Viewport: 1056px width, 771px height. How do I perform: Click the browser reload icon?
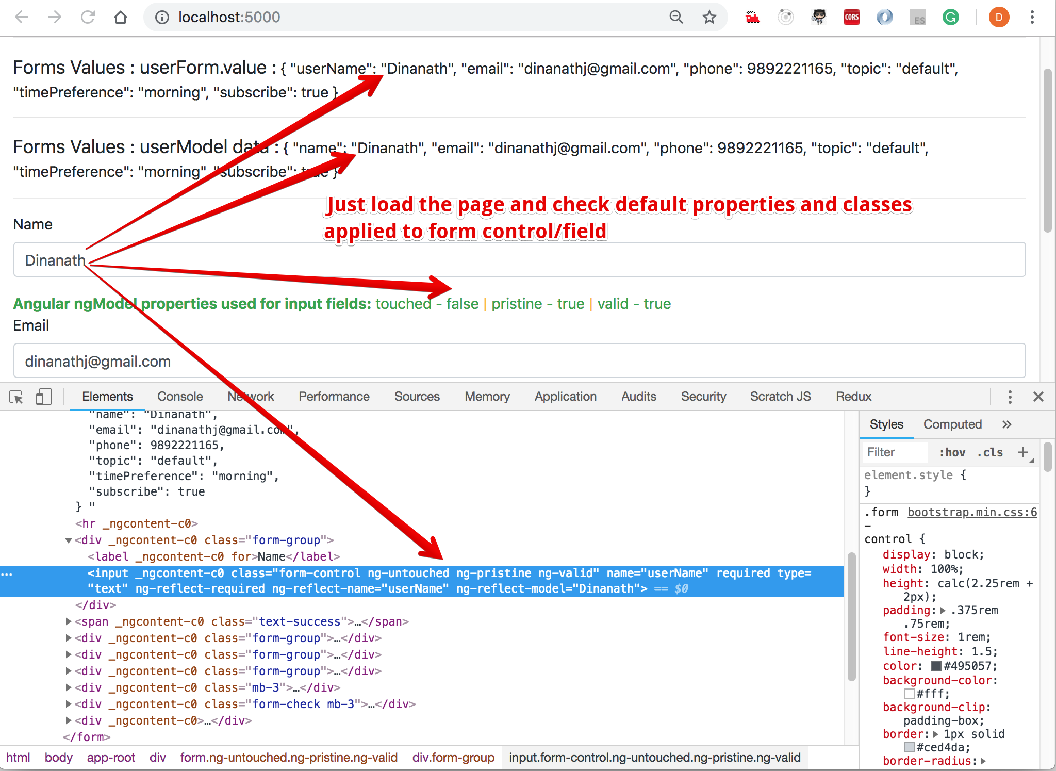pos(88,18)
